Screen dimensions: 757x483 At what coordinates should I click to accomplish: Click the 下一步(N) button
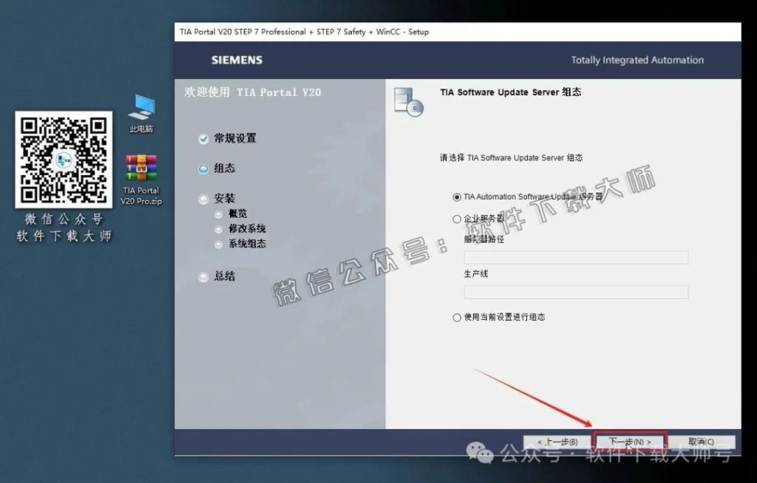point(629,441)
